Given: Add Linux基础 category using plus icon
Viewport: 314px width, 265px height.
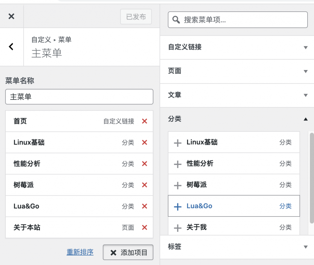Looking at the screenshot, I should [x=178, y=143].
